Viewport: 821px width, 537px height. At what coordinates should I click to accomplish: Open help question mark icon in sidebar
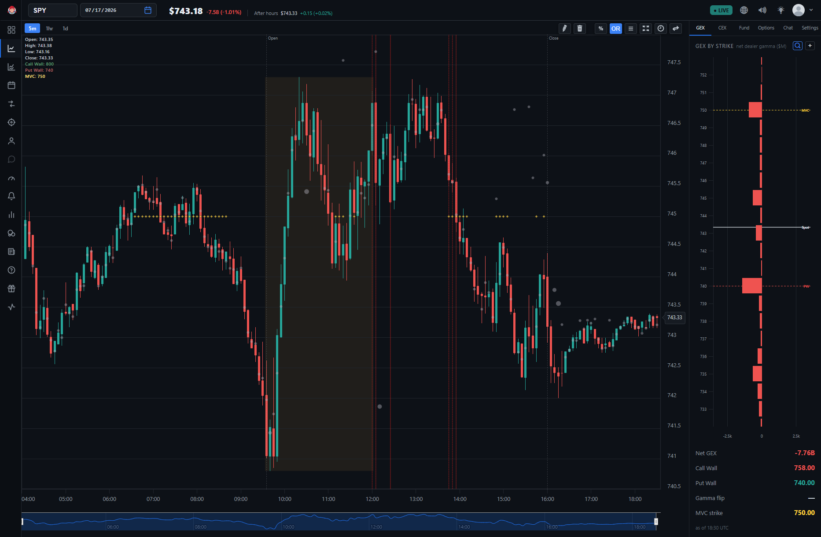[11, 270]
